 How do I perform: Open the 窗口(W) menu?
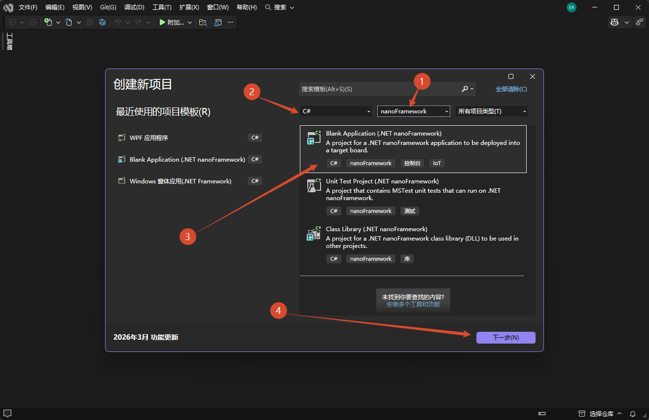[217, 7]
